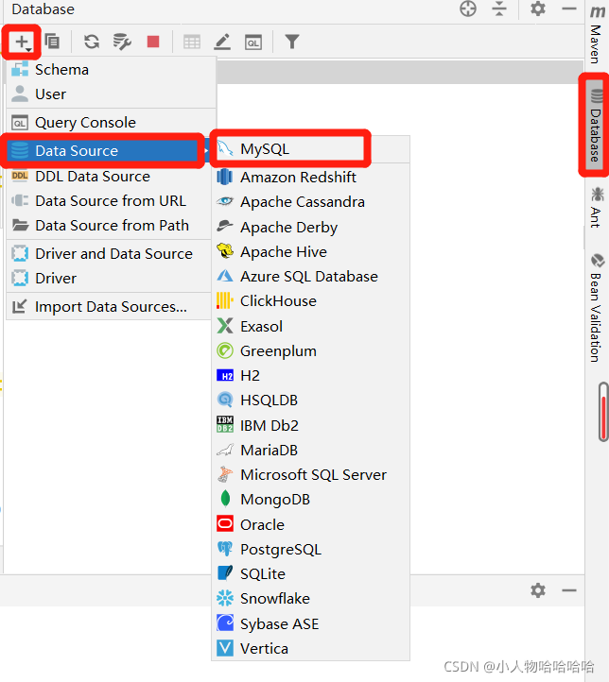Select Snowflake data source

[311, 599]
